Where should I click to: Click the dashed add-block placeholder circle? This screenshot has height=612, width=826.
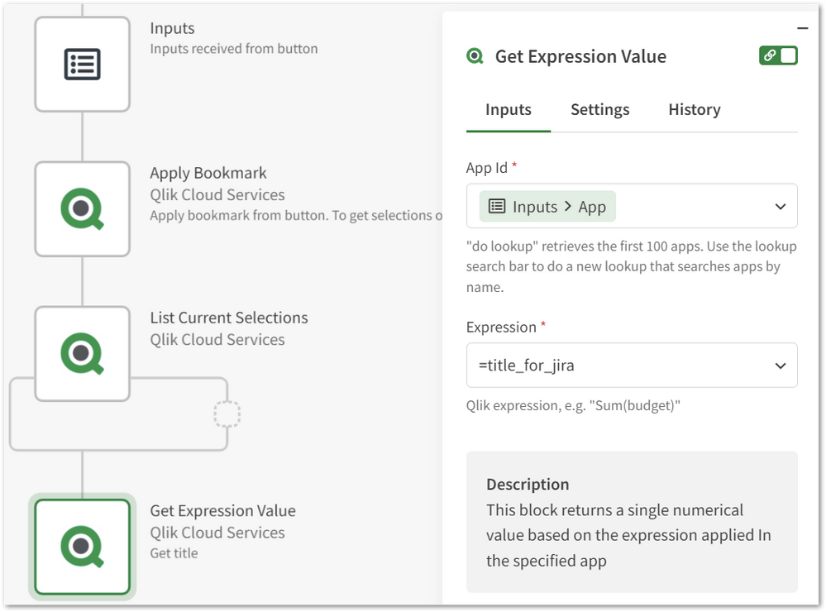(226, 415)
